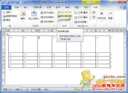Image resolution: width=128 pixels, height=93 pixels.
Task: Toggle the ruler icon above vertical scrollbar
Action: coord(125,31)
